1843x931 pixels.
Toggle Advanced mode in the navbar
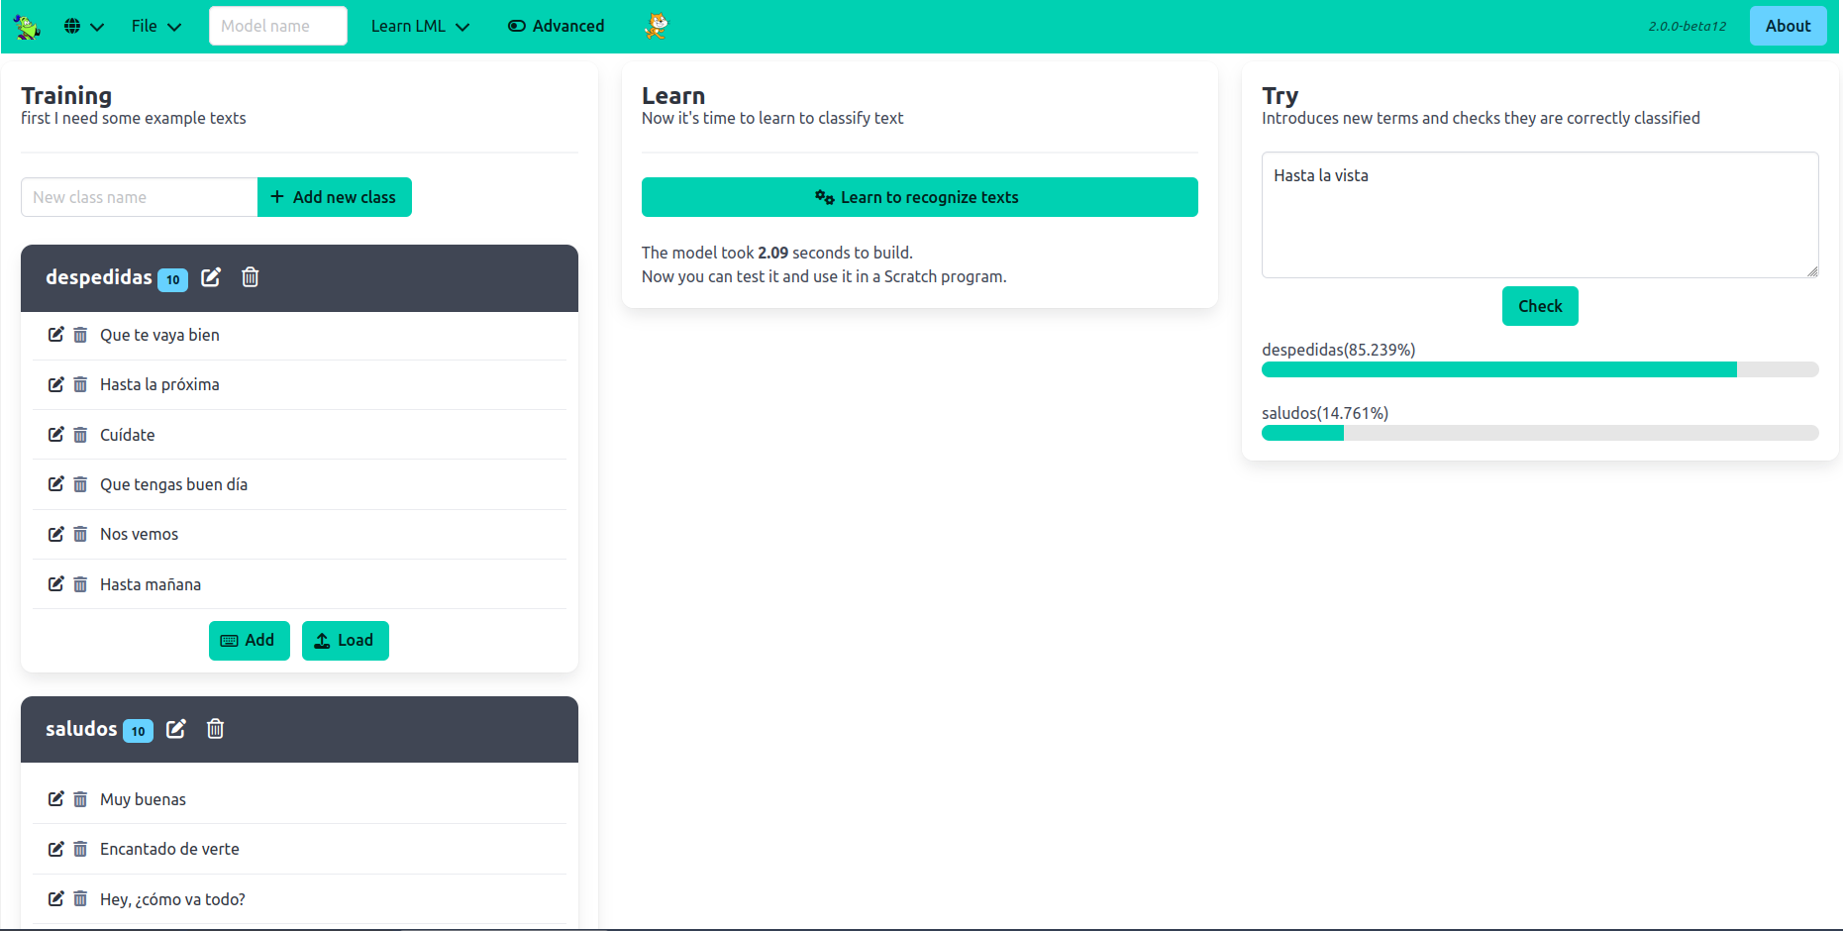coord(556,27)
